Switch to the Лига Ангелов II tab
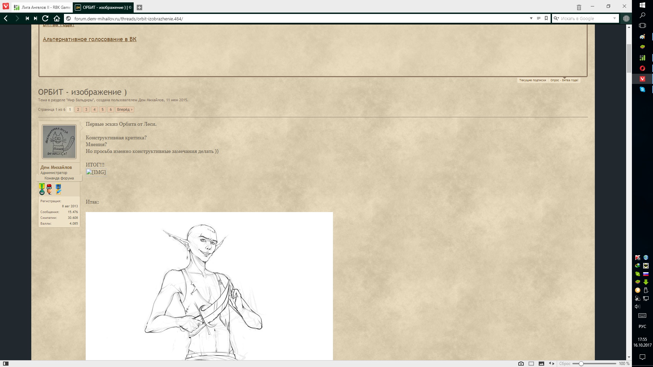653x367 pixels. [x=43, y=7]
